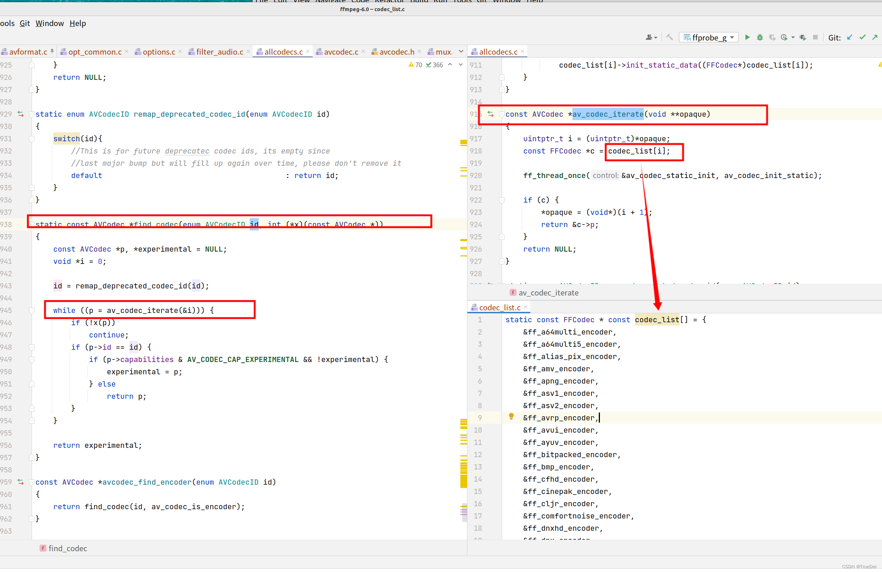Collapse the switch block at line 931

(32, 139)
